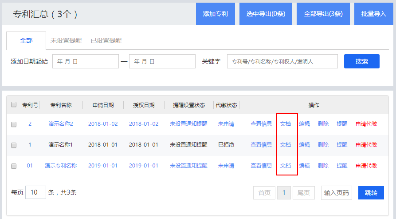Click the start date 年-月-日 field
The width and height of the screenshot is (396, 219).
pos(85,61)
